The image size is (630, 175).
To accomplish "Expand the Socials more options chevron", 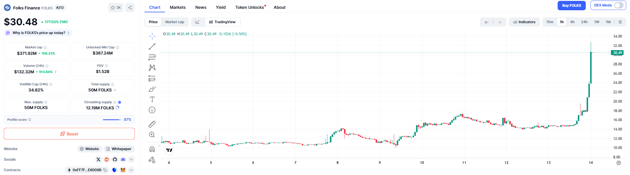I will pyautogui.click(x=131, y=159).
